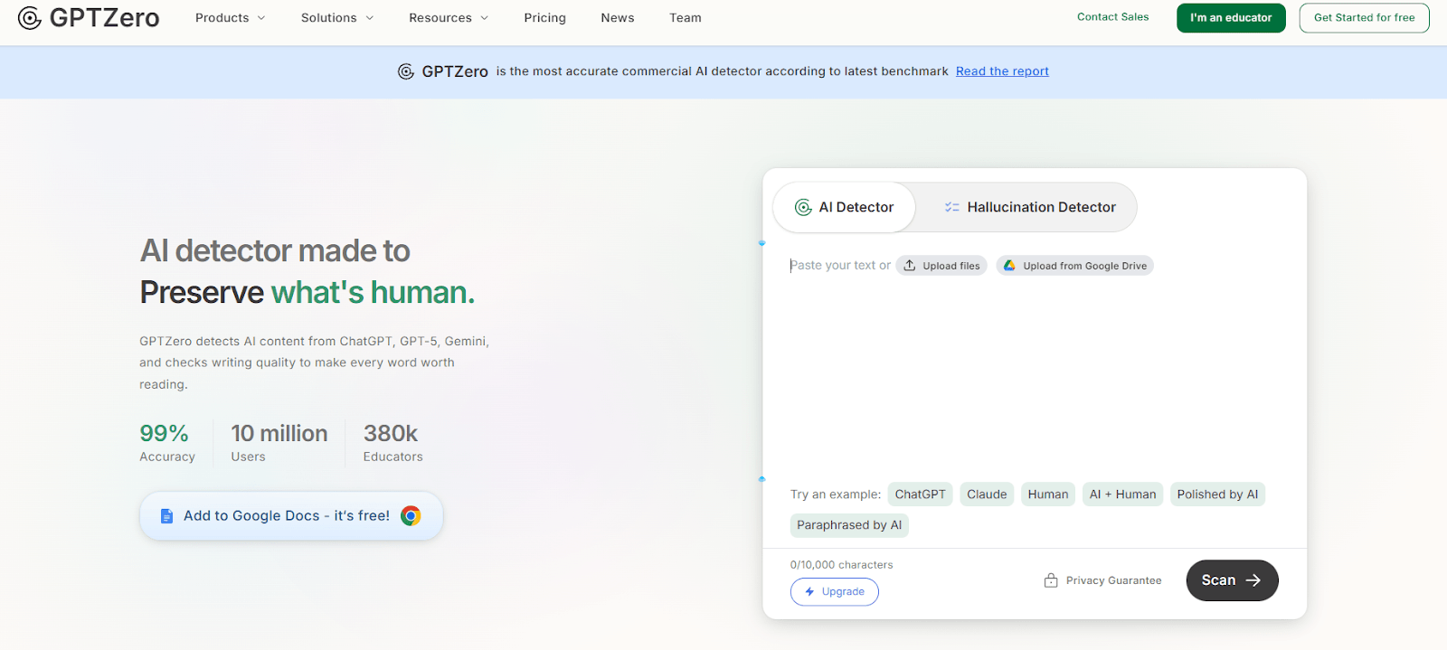This screenshot has width=1447, height=650.
Task: Click the Try an example label
Action: pos(836,495)
